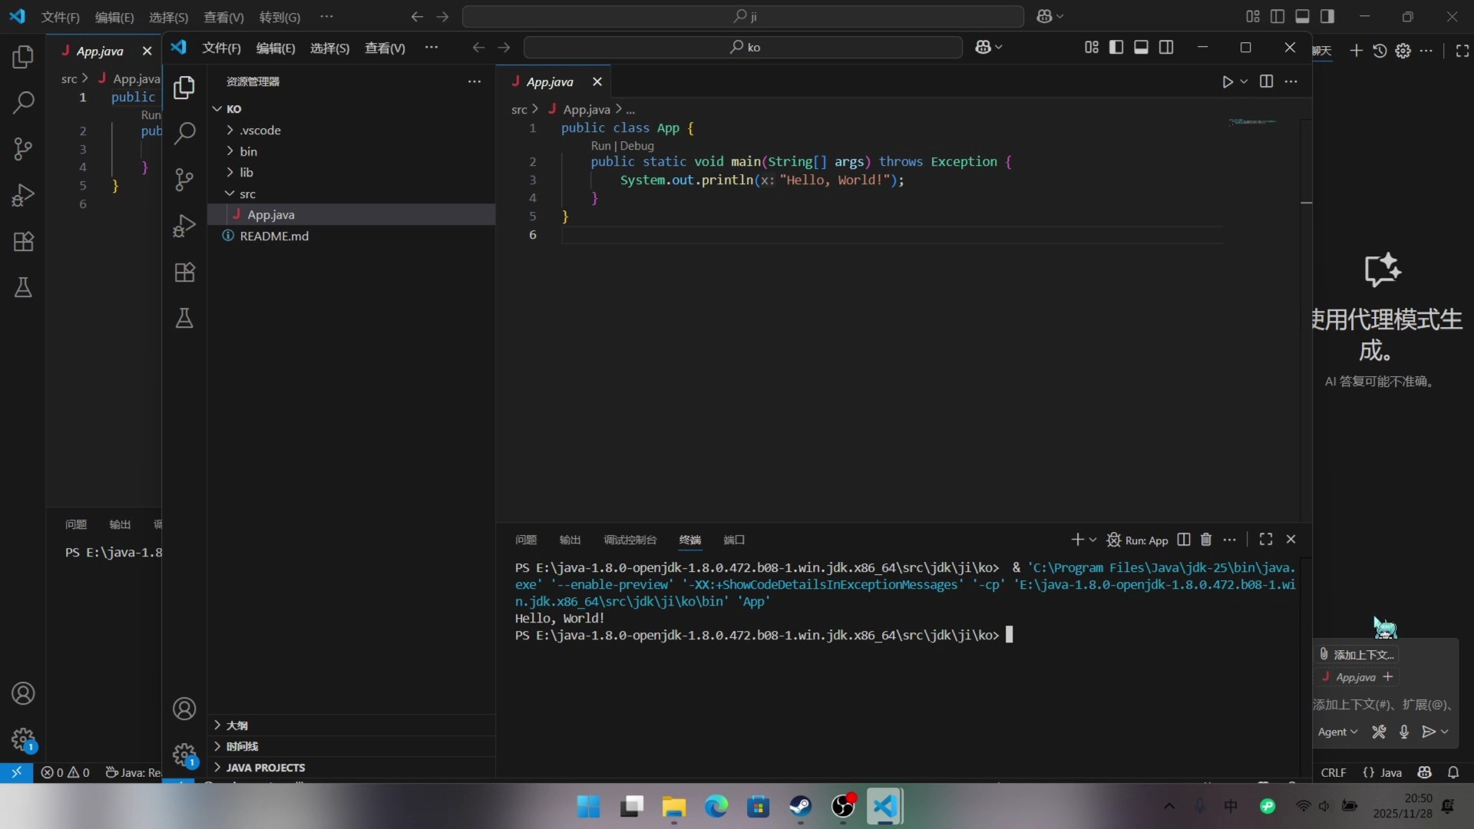The height and width of the screenshot is (829, 1474).
Task: Open 文件(F) menu in front window
Action: coord(221,48)
